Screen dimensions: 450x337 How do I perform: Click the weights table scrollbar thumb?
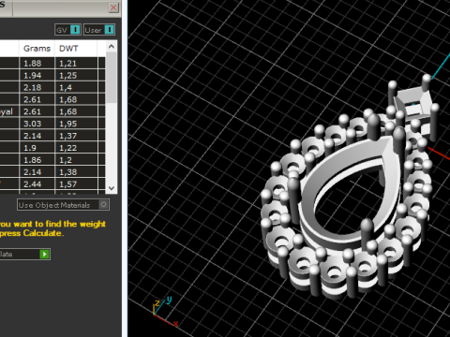click(112, 78)
